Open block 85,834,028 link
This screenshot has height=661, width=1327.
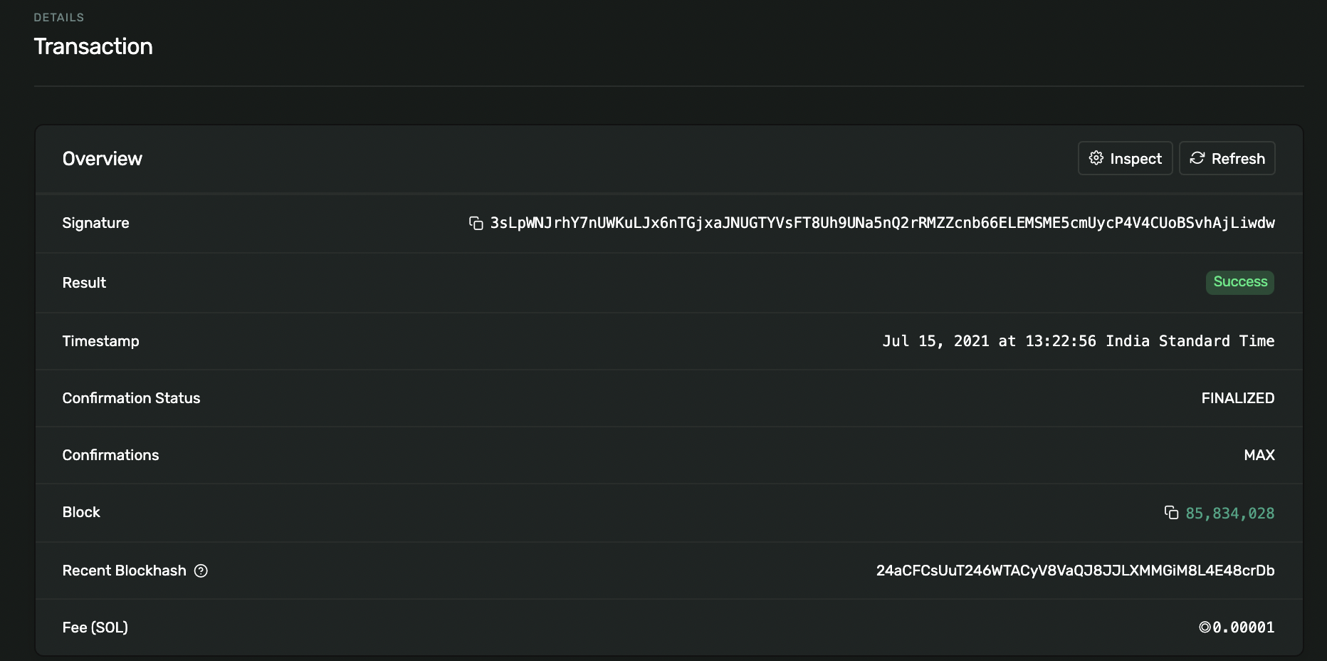tap(1229, 514)
